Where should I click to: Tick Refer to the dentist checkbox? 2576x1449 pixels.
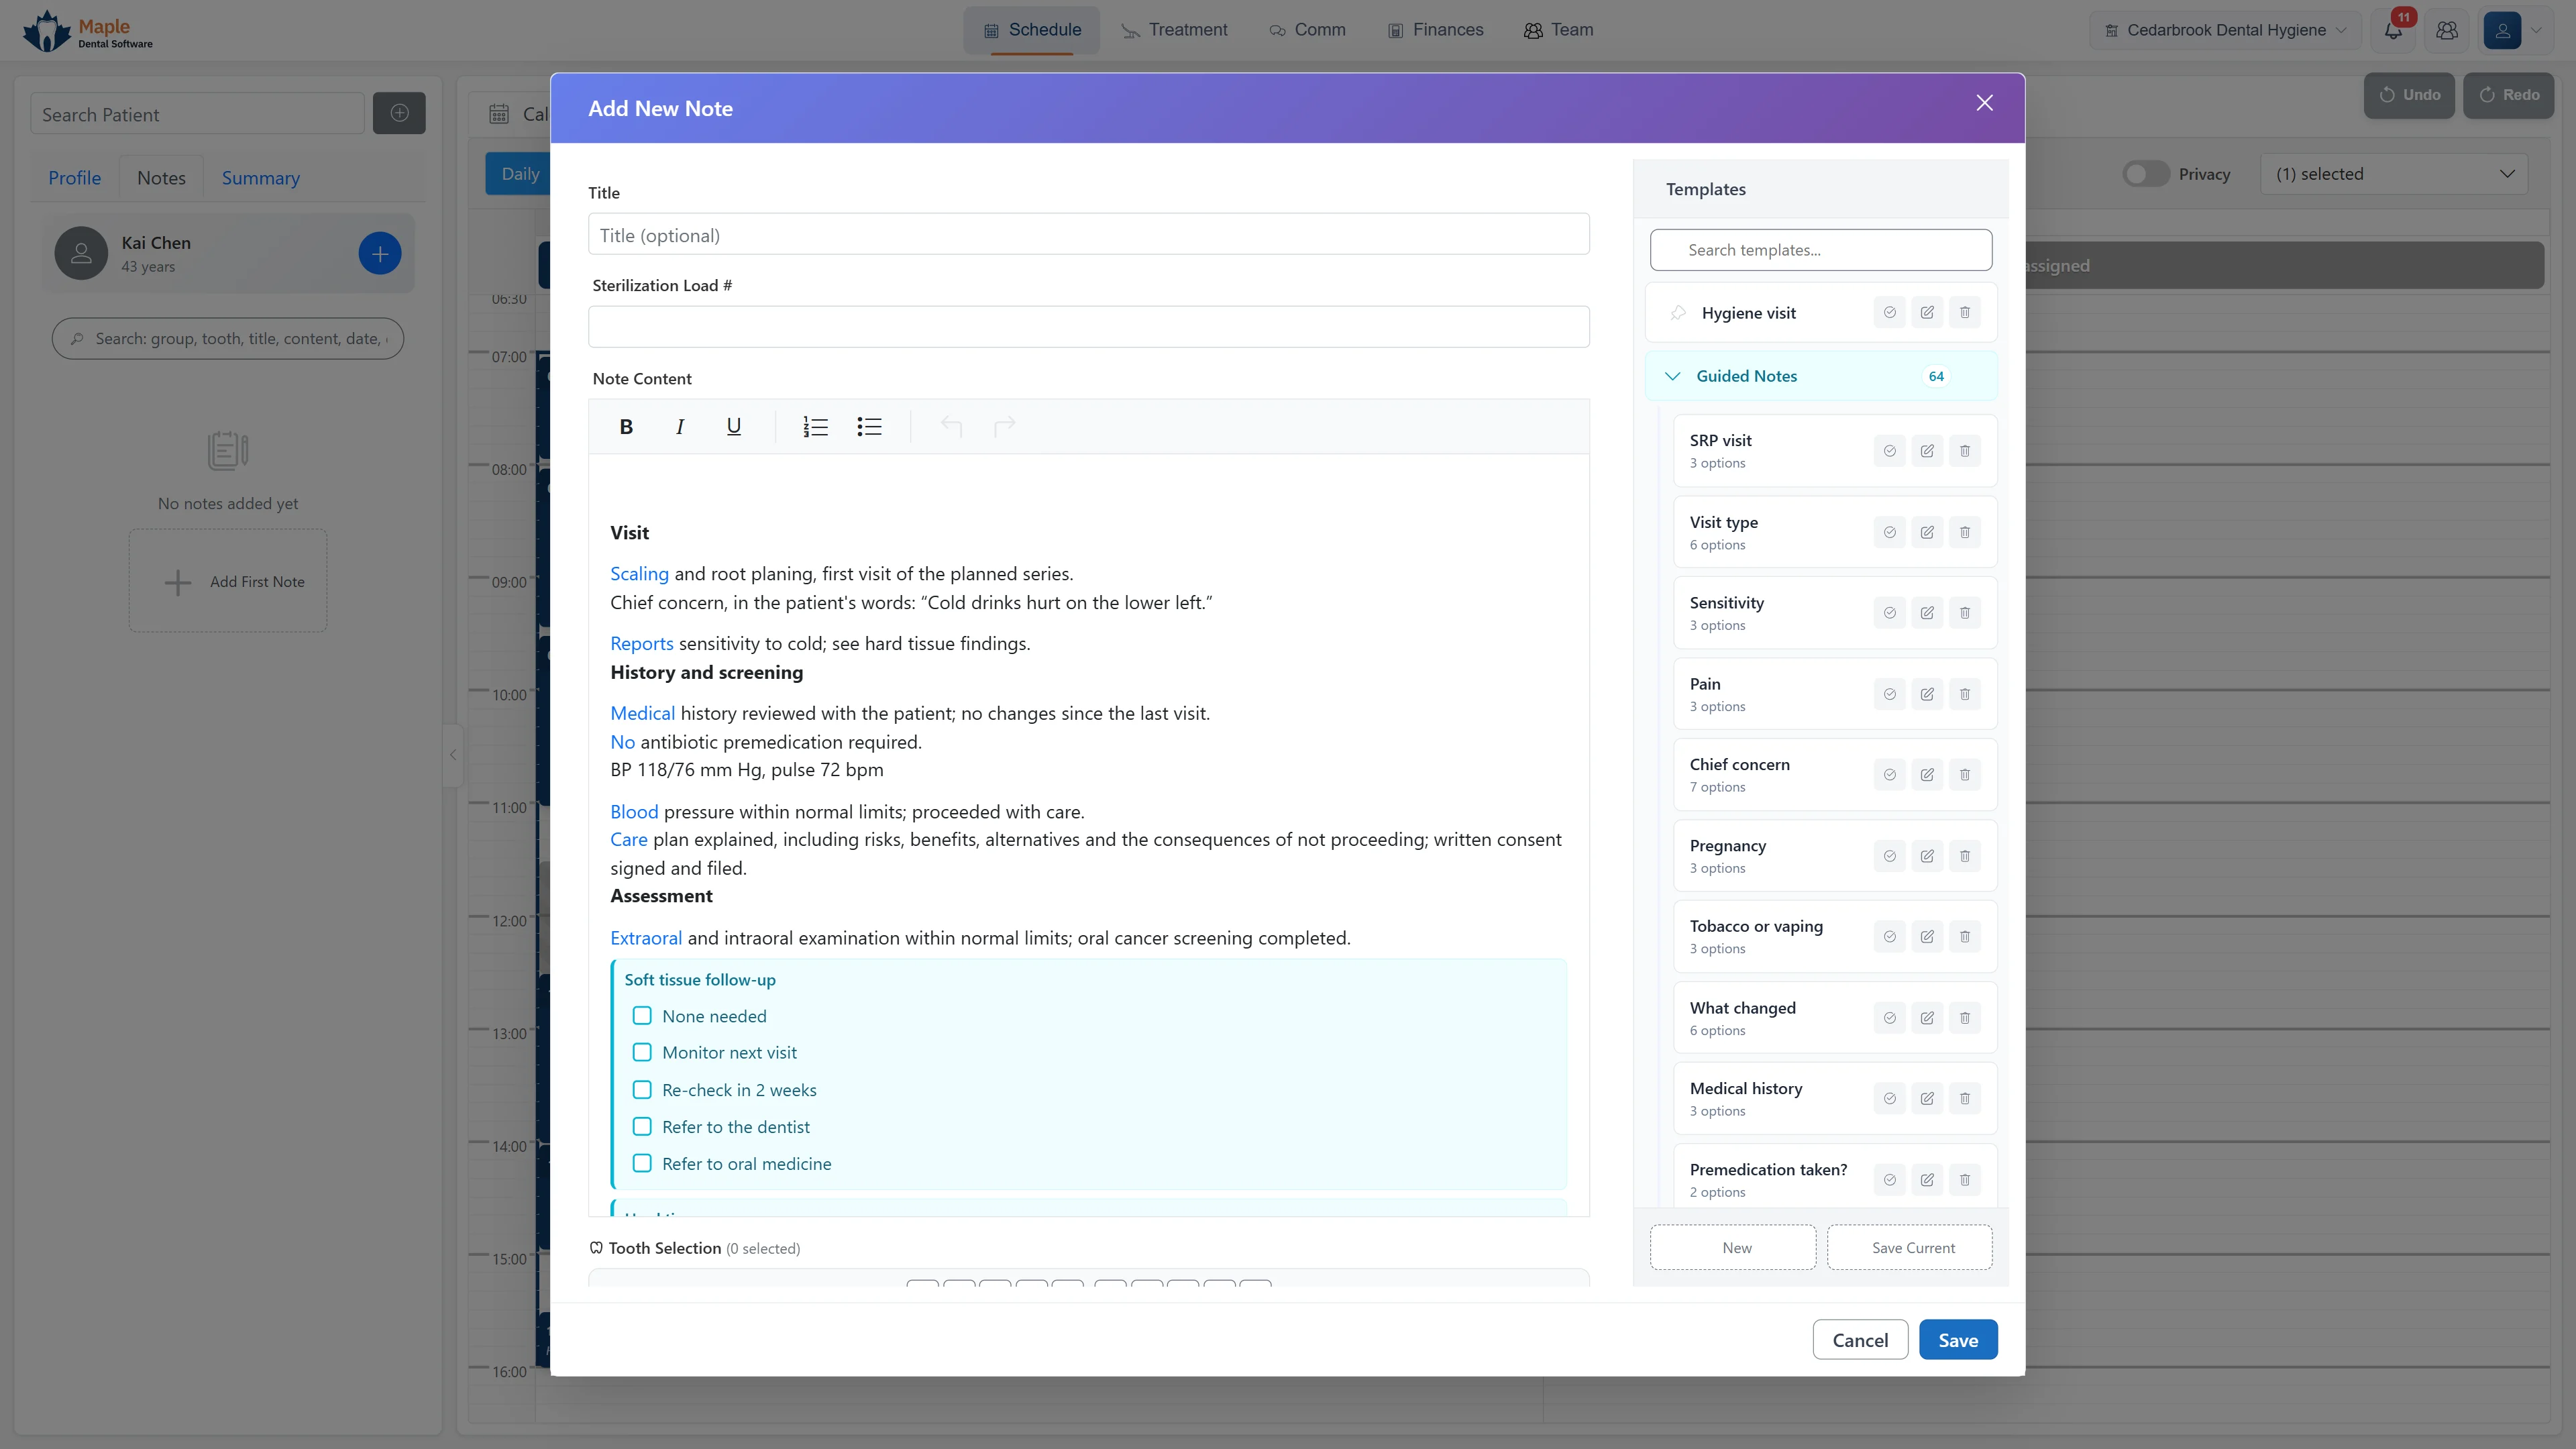(x=642, y=1127)
